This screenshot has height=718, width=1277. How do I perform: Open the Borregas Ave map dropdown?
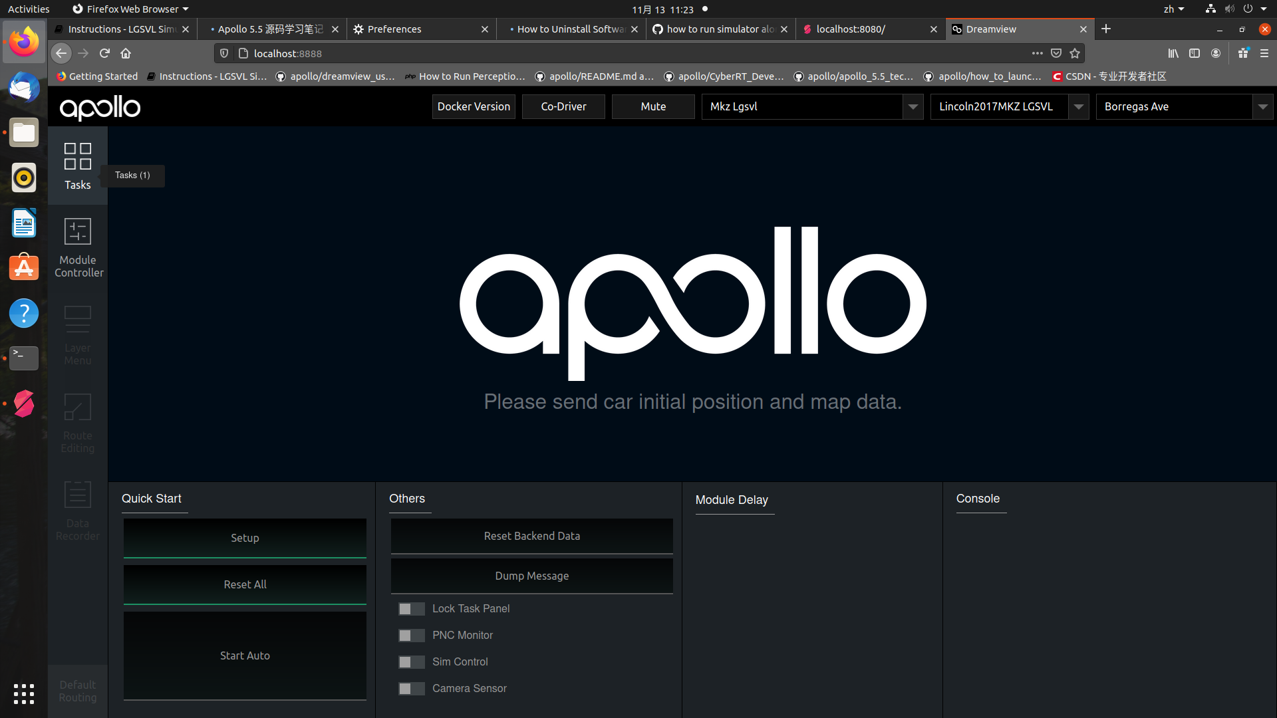tap(1263, 106)
